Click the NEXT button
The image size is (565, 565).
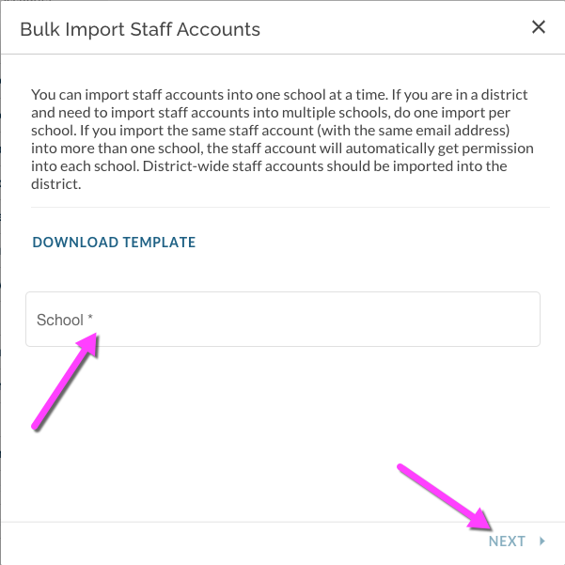point(517,541)
